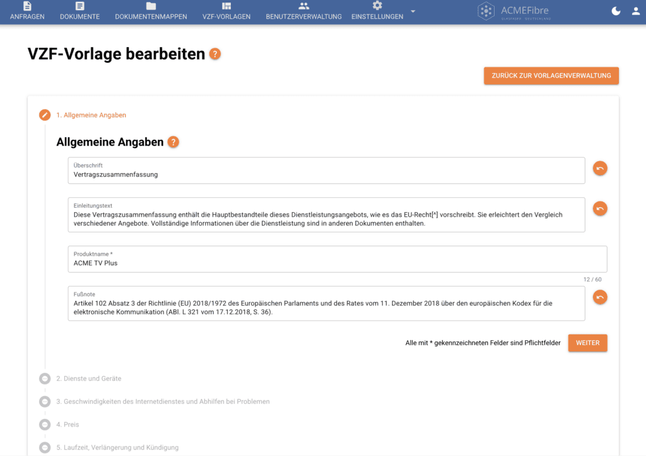Click step 3 circle icon
Viewport: 646px width, 456px height.
click(45, 402)
